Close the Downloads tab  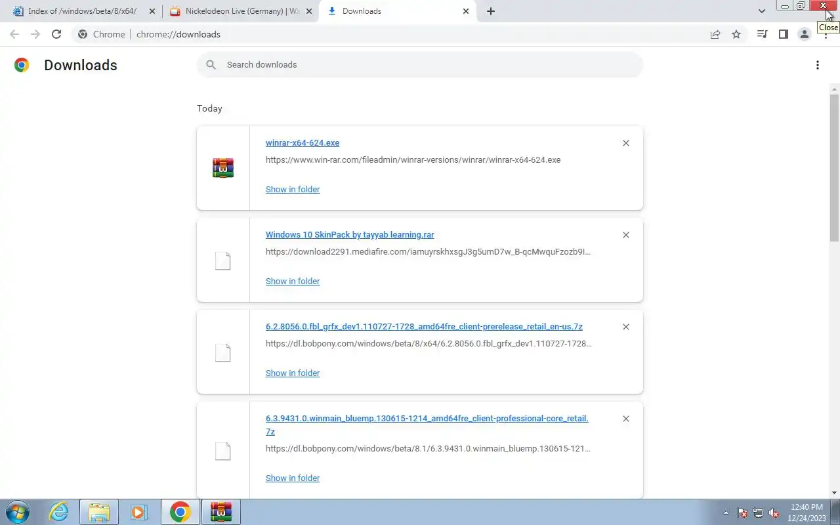click(466, 11)
